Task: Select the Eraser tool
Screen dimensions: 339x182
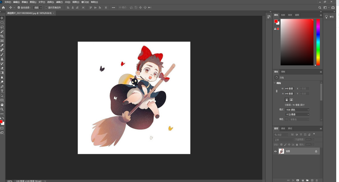Action: (2, 68)
